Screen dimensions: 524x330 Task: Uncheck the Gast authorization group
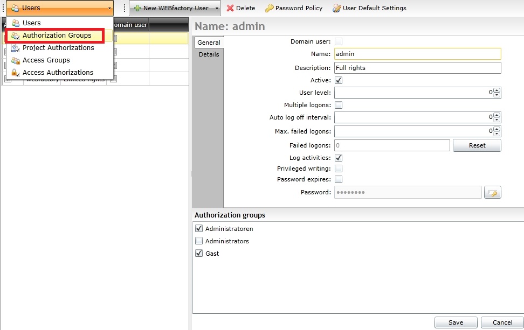(199, 254)
